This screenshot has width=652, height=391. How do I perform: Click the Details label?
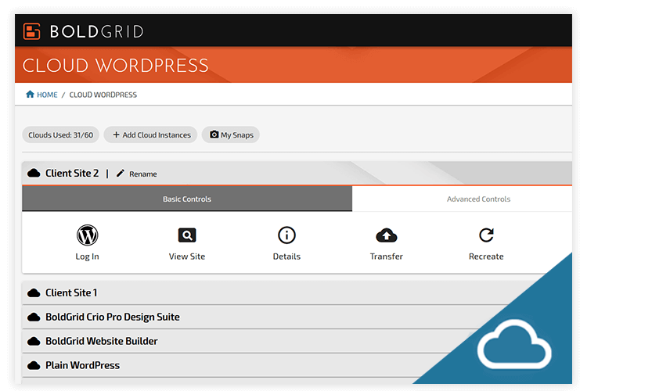click(287, 256)
